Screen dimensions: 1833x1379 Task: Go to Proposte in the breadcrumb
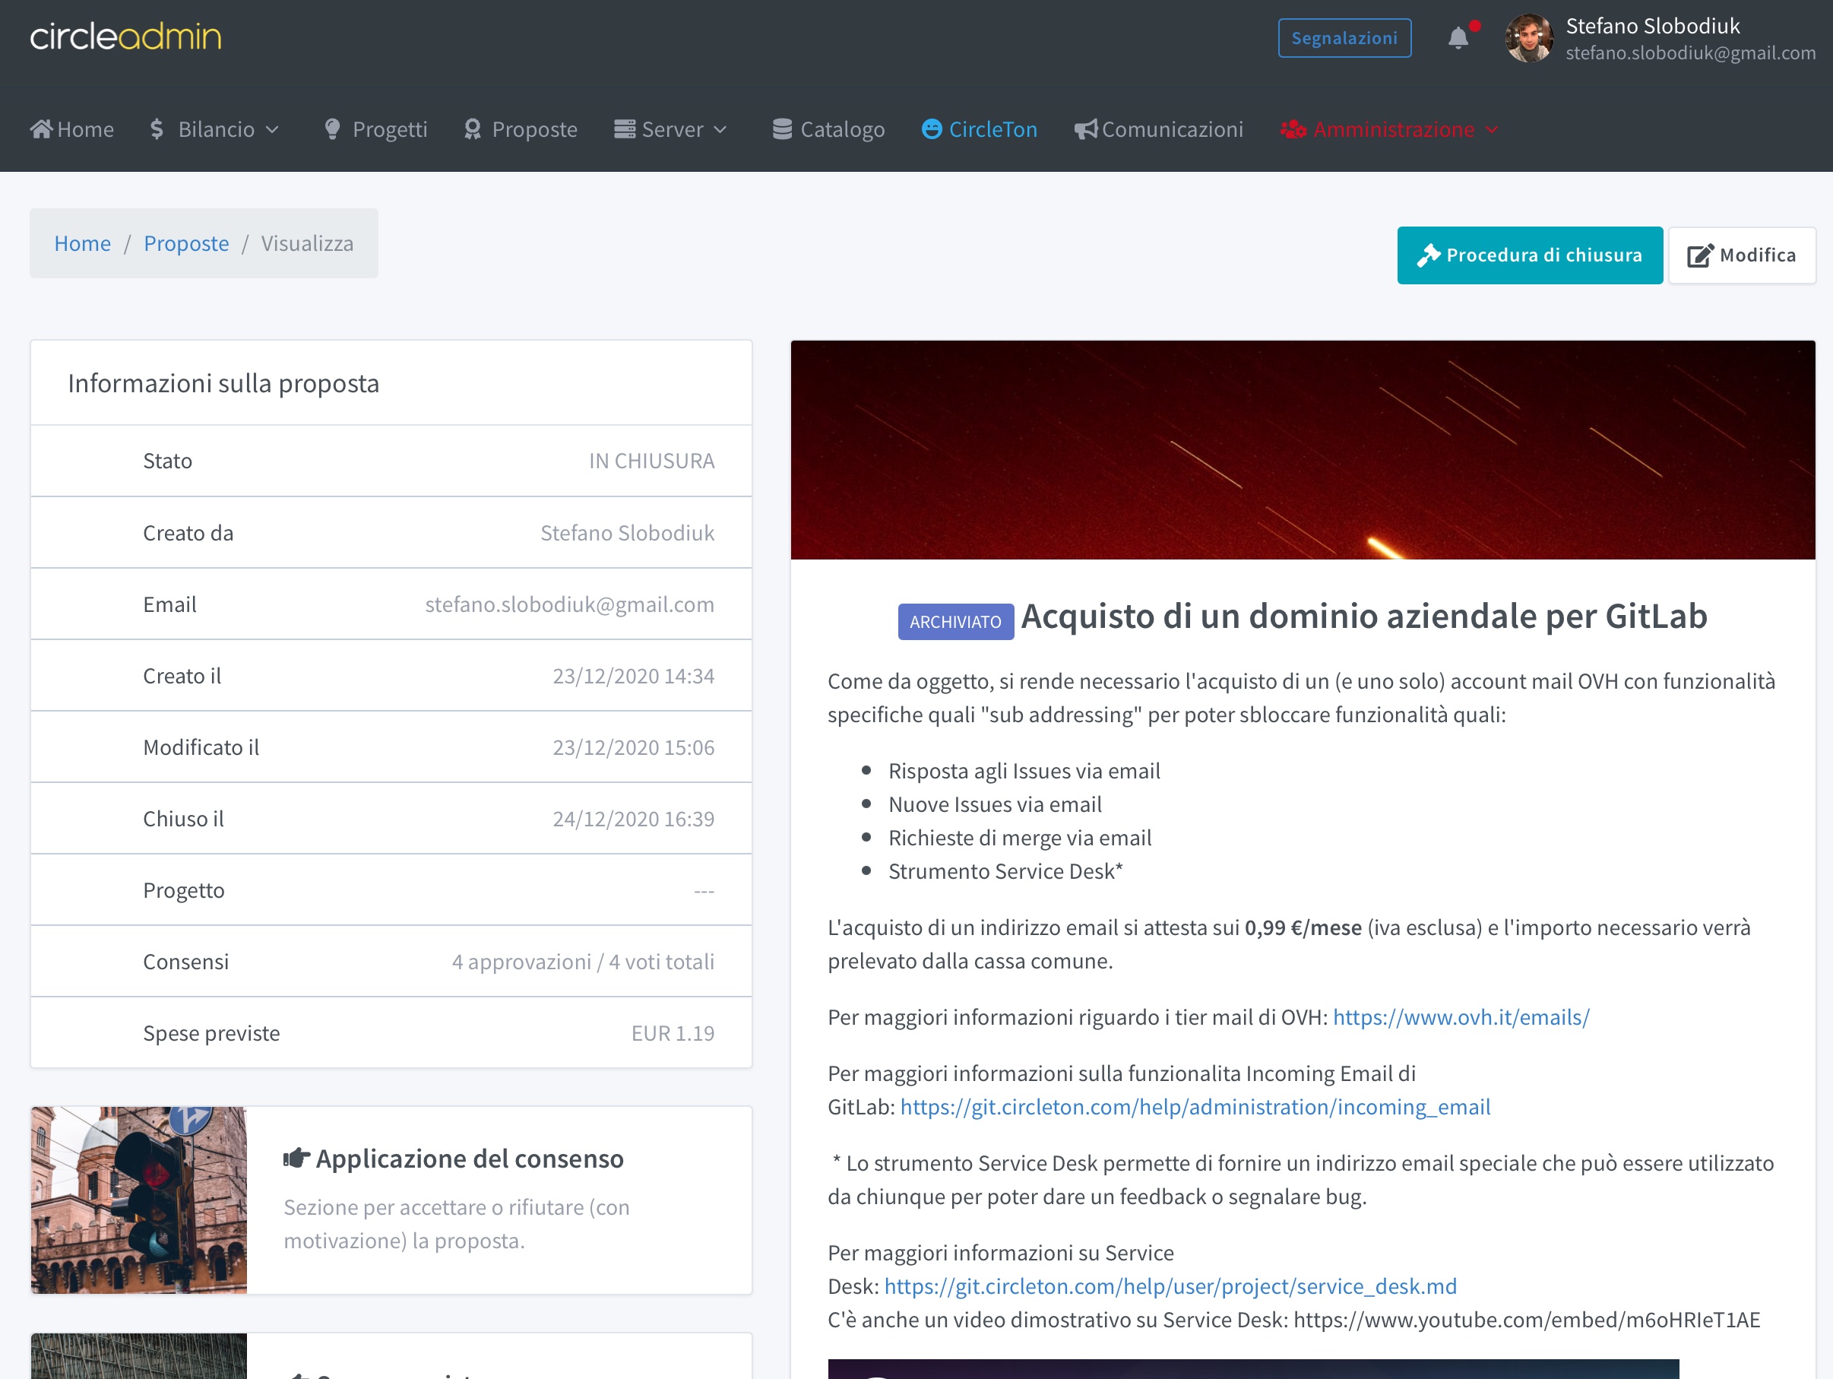tap(185, 244)
